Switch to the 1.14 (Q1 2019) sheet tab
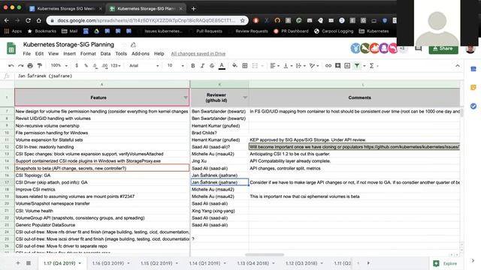The height and width of the screenshot is (270, 481). point(207,263)
